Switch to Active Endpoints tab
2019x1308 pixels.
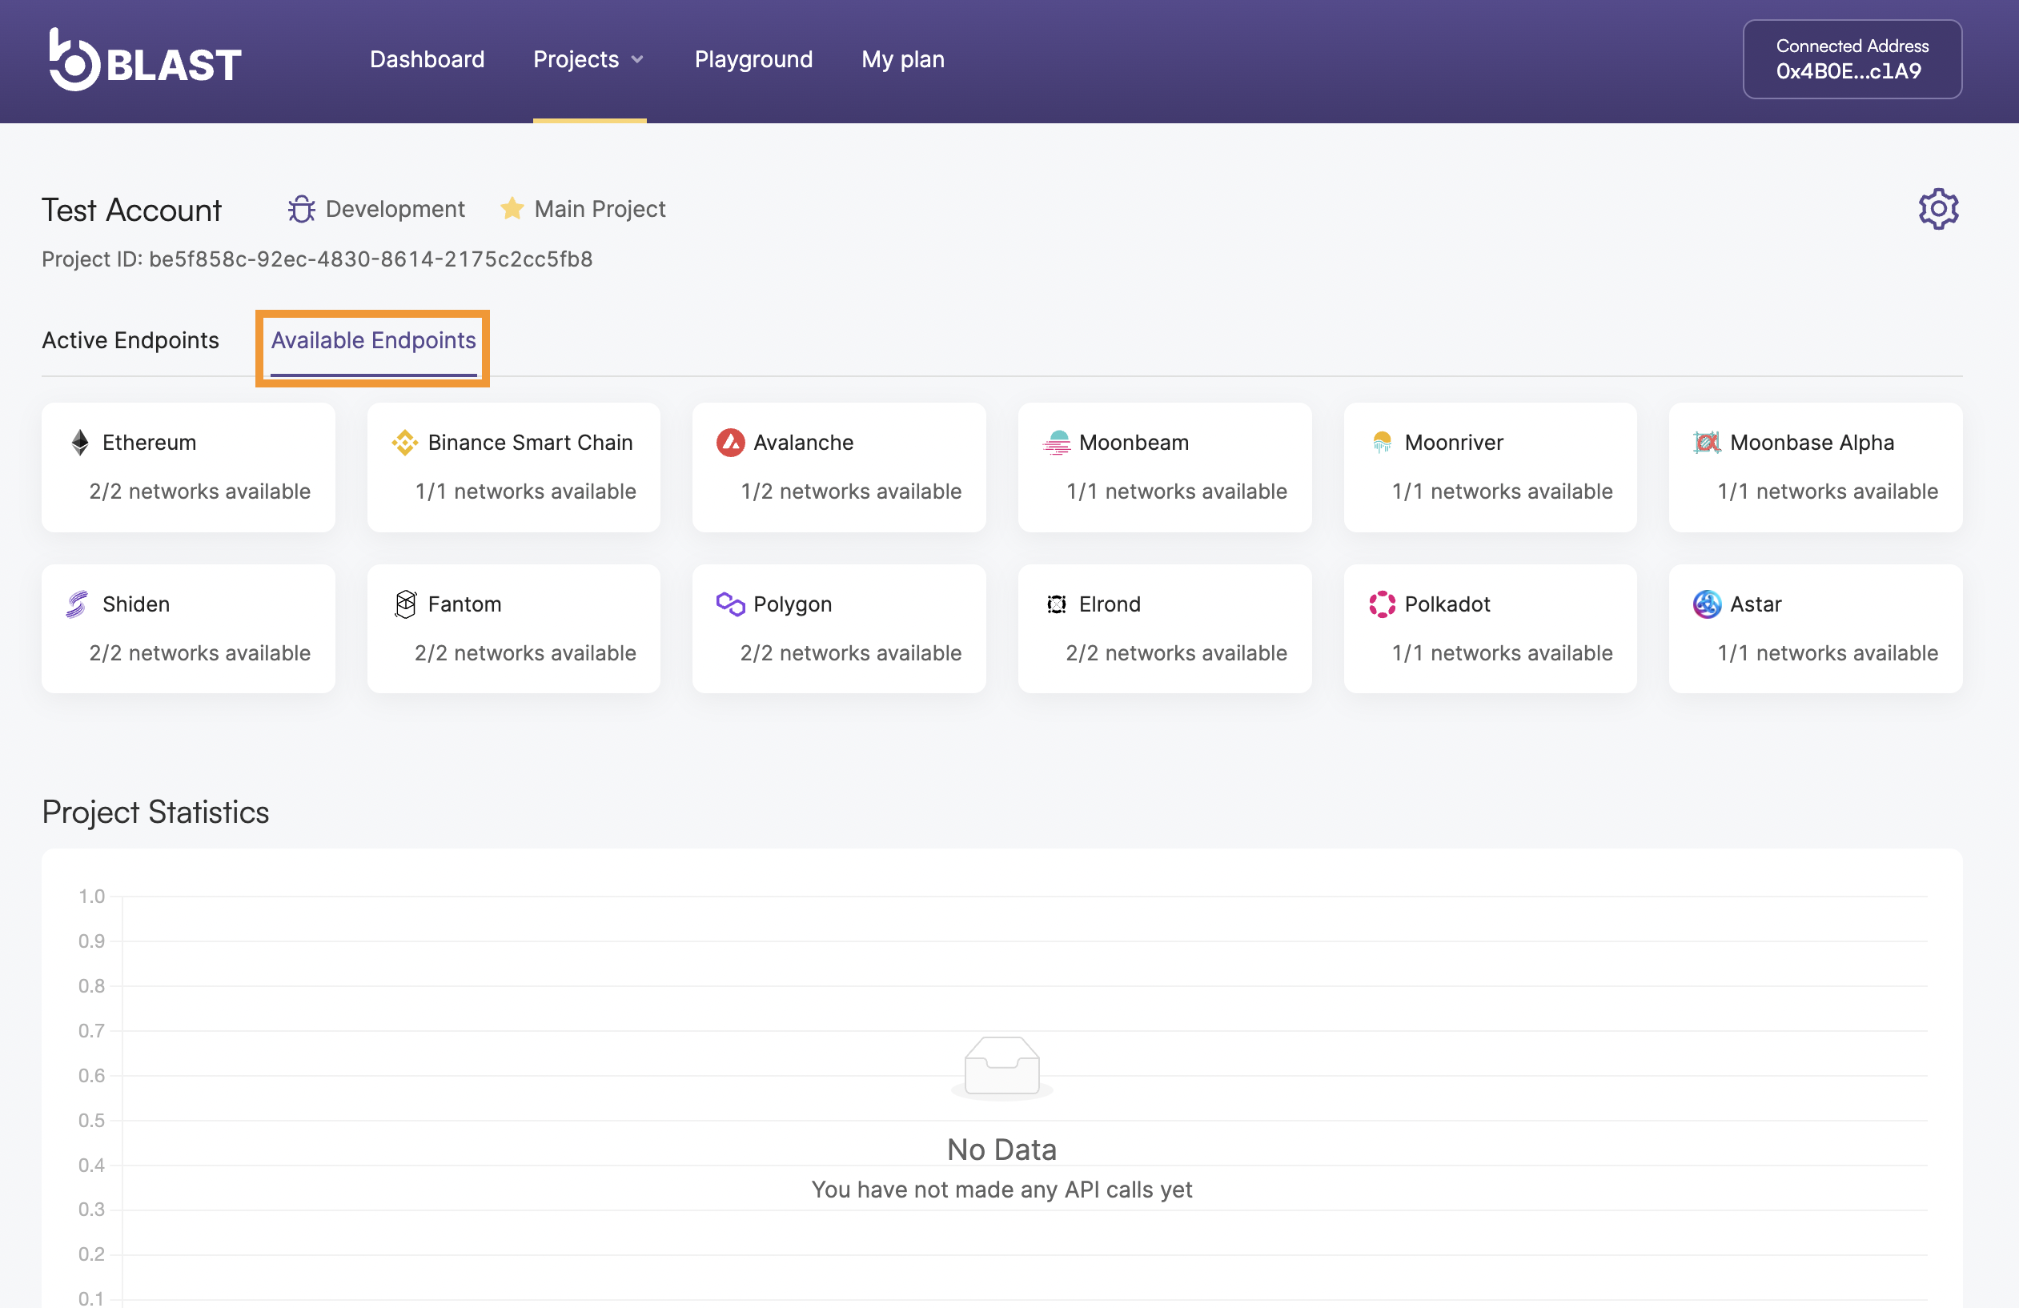pyautogui.click(x=130, y=340)
